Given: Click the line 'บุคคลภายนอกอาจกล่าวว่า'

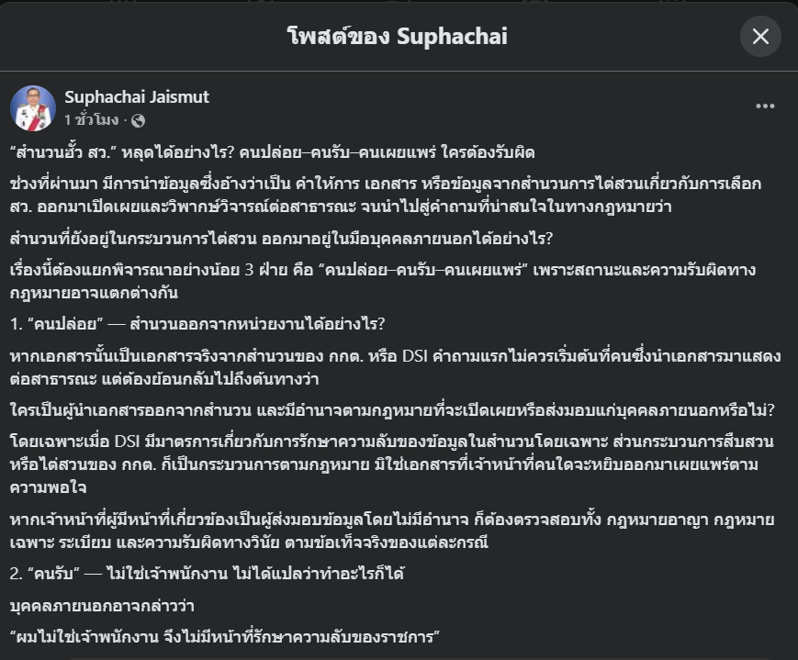Looking at the screenshot, I should tap(102, 606).
